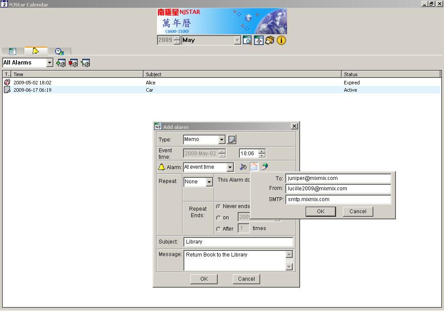Click the delete alarm toolbar icon

(x=73, y=63)
